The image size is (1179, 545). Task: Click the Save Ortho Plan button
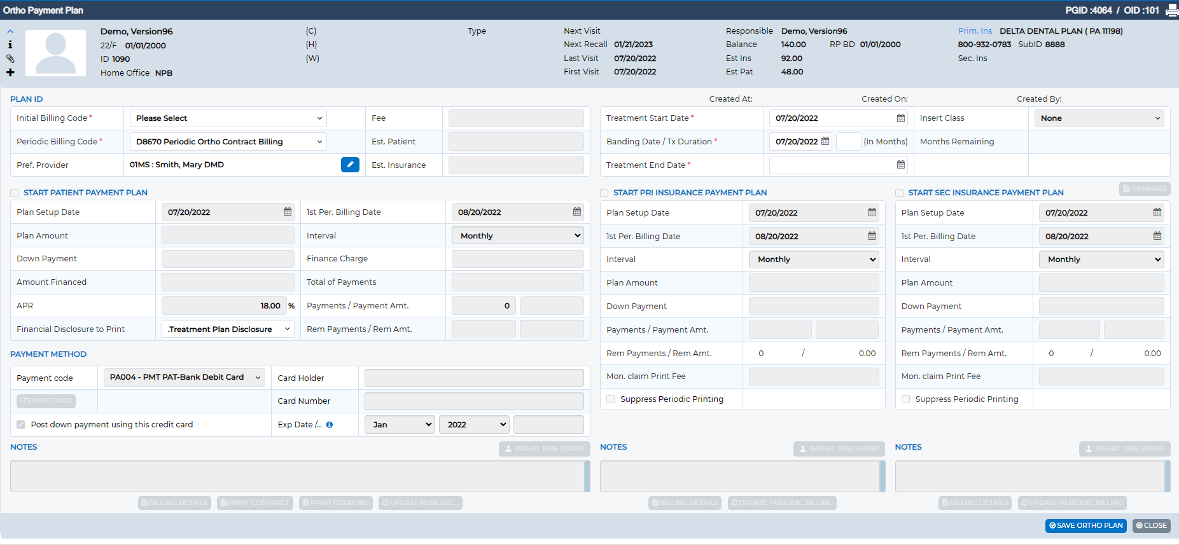(x=1085, y=526)
